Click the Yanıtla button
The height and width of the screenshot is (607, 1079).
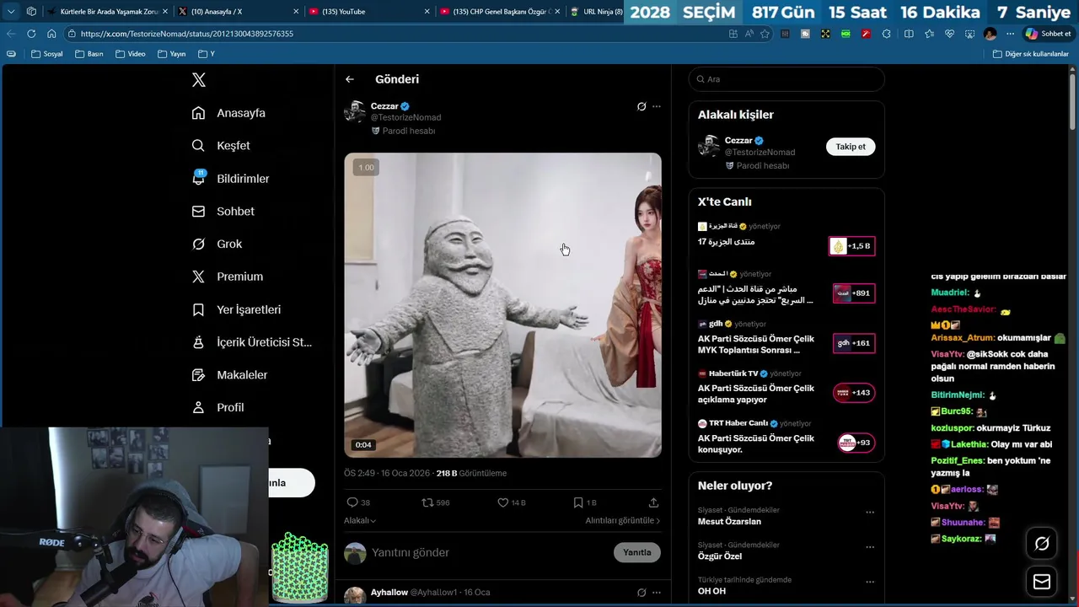point(637,552)
